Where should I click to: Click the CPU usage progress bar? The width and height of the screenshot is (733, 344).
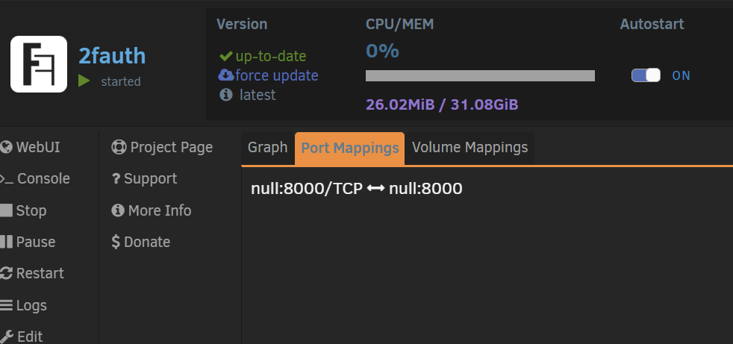coord(480,75)
